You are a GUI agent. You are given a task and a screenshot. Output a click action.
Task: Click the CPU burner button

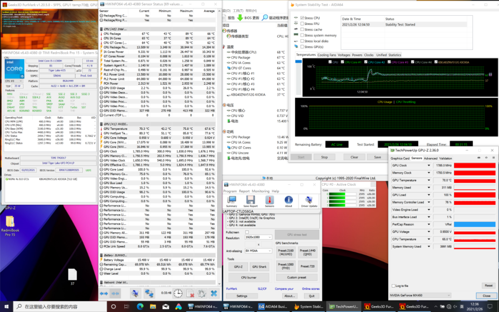tap(249, 277)
